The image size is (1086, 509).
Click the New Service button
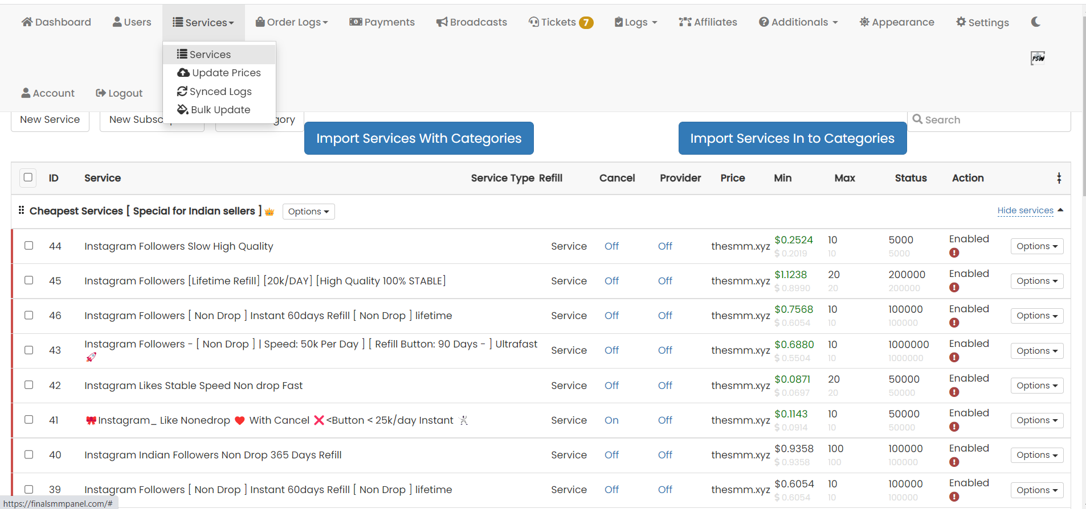[50, 120]
